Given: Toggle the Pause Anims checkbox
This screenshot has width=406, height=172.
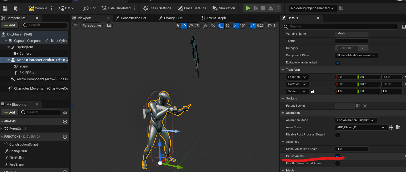Looking at the screenshot, I should point(338,156).
